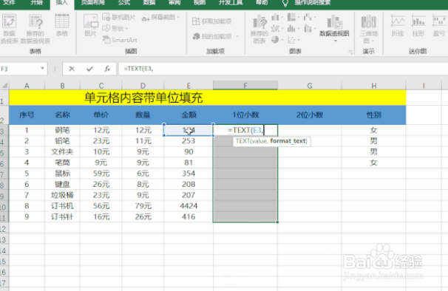
Task: Click the Name Box showing F3
Action: [x=20, y=69]
